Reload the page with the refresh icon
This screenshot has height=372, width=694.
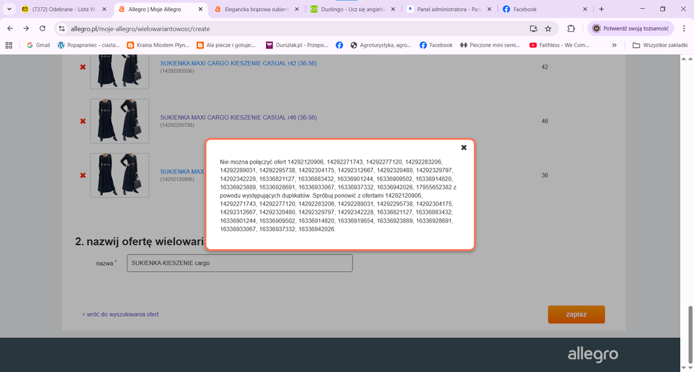pyautogui.click(x=42, y=28)
